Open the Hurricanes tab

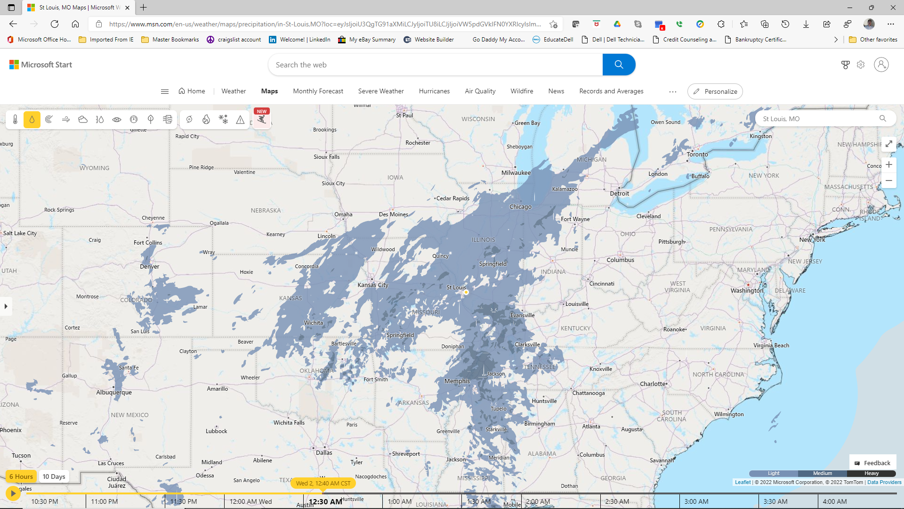click(434, 91)
